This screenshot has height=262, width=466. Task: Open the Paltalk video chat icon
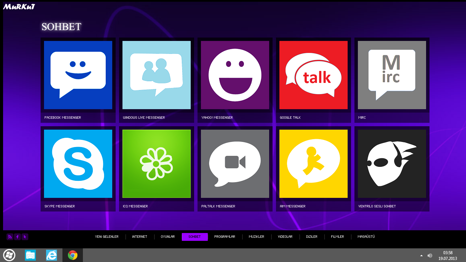(x=235, y=164)
